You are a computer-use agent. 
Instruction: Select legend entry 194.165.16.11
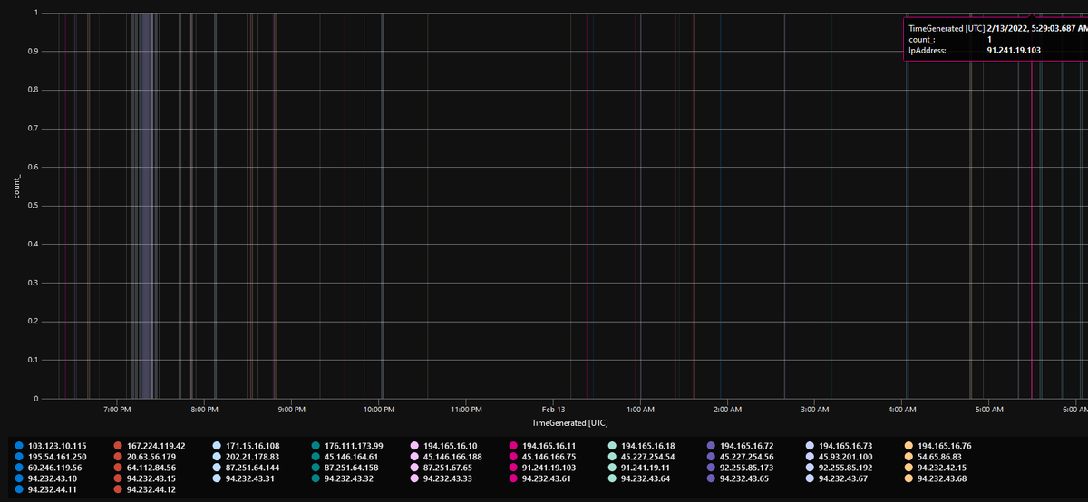(x=542, y=446)
